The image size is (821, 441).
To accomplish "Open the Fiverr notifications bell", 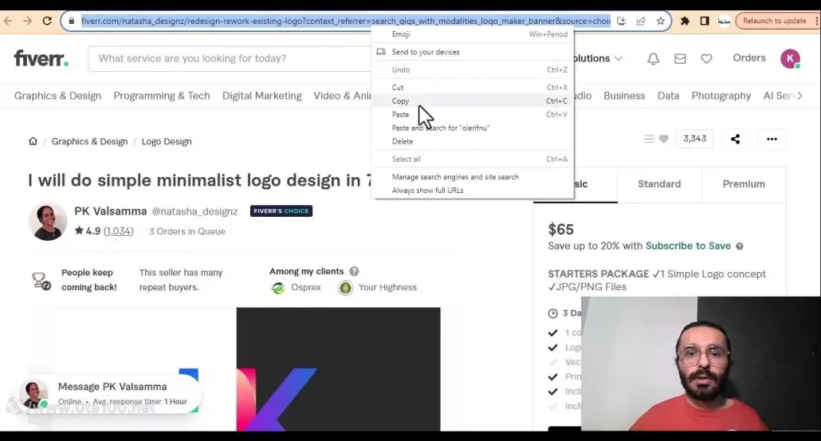I will click(x=653, y=58).
